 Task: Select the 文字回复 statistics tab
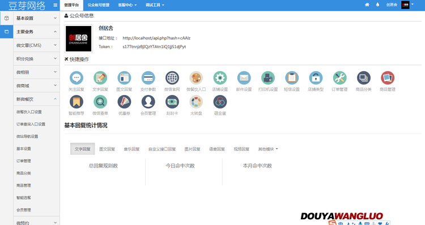[x=82, y=149]
